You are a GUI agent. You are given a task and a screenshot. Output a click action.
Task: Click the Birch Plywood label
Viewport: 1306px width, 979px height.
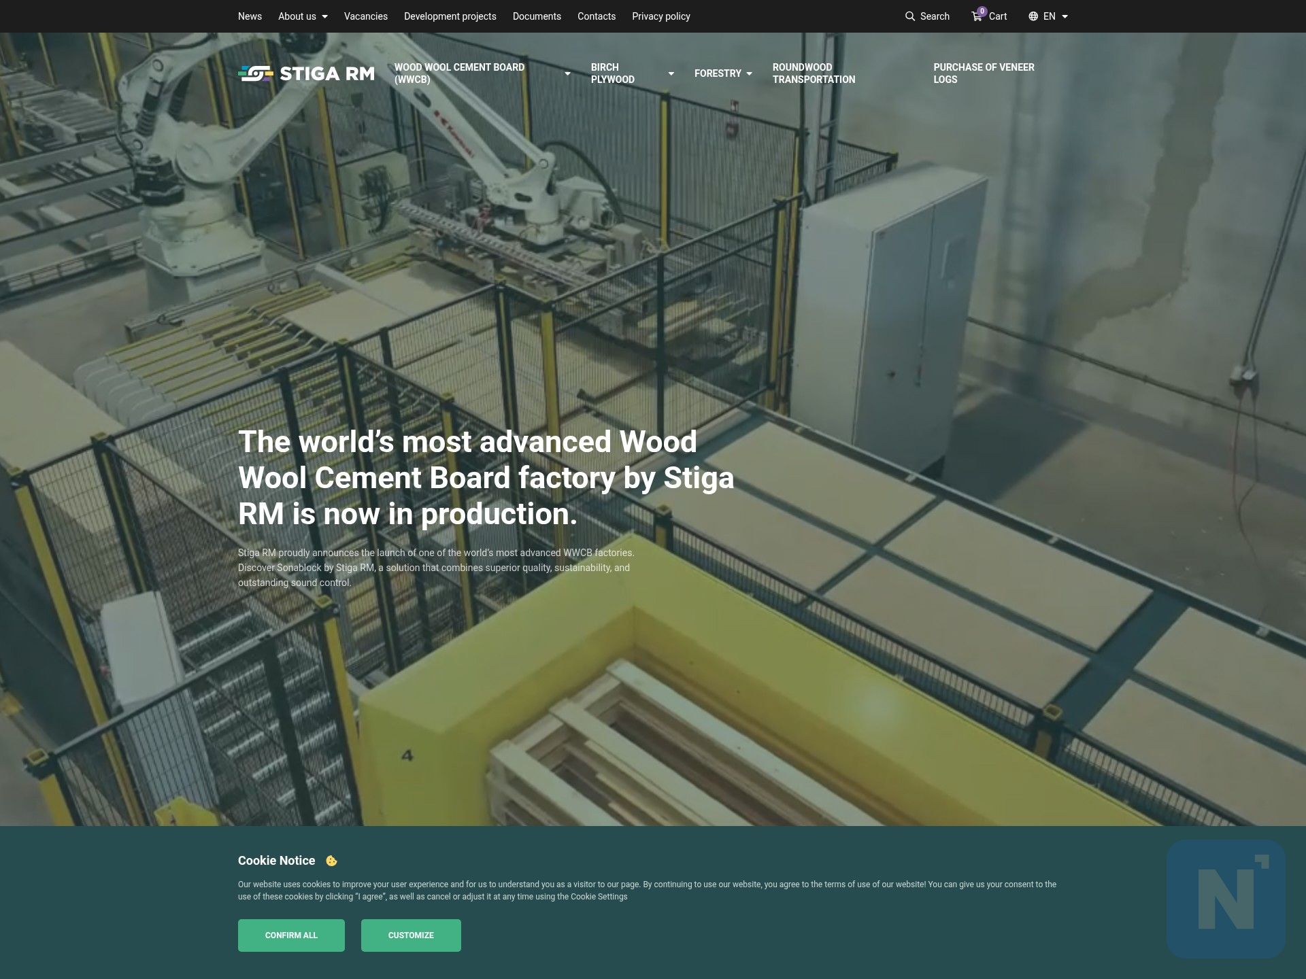click(612, 73)
